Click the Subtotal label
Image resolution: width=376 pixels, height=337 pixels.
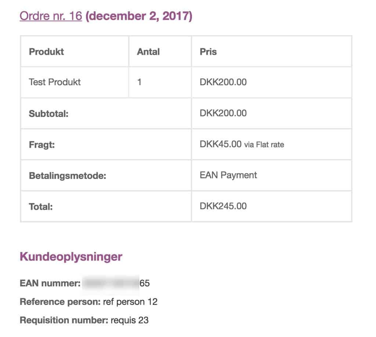(x=49, y=113)
